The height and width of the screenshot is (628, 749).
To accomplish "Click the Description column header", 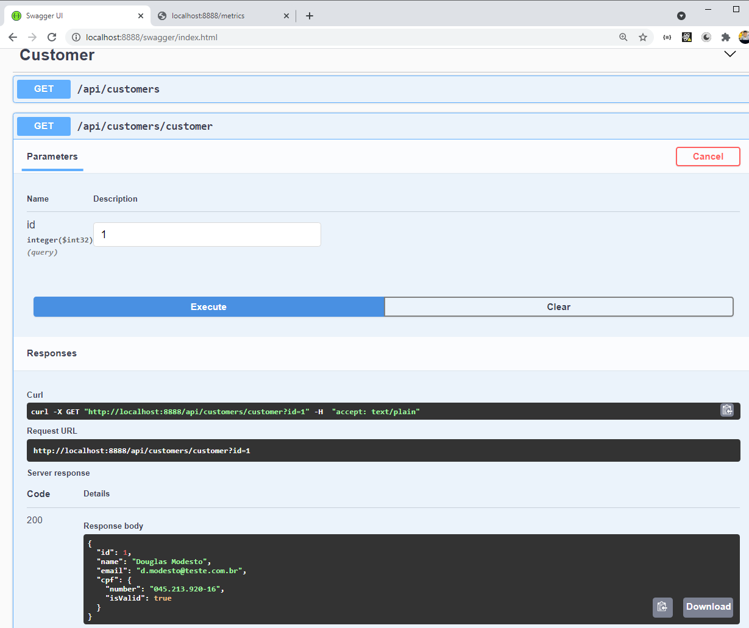I will [115, 199].
